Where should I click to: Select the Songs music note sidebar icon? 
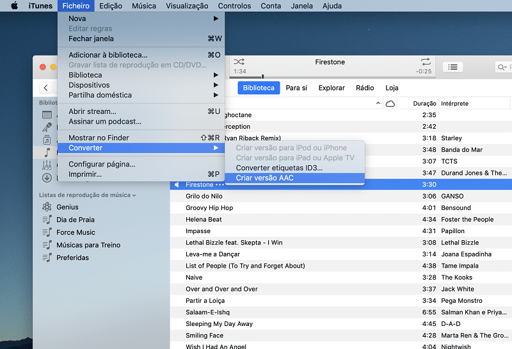click(x=47, y=152)
